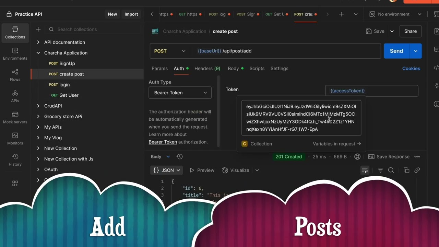439x247 pixels.
Task: Click the blue Send button
Action: point(396,51)
